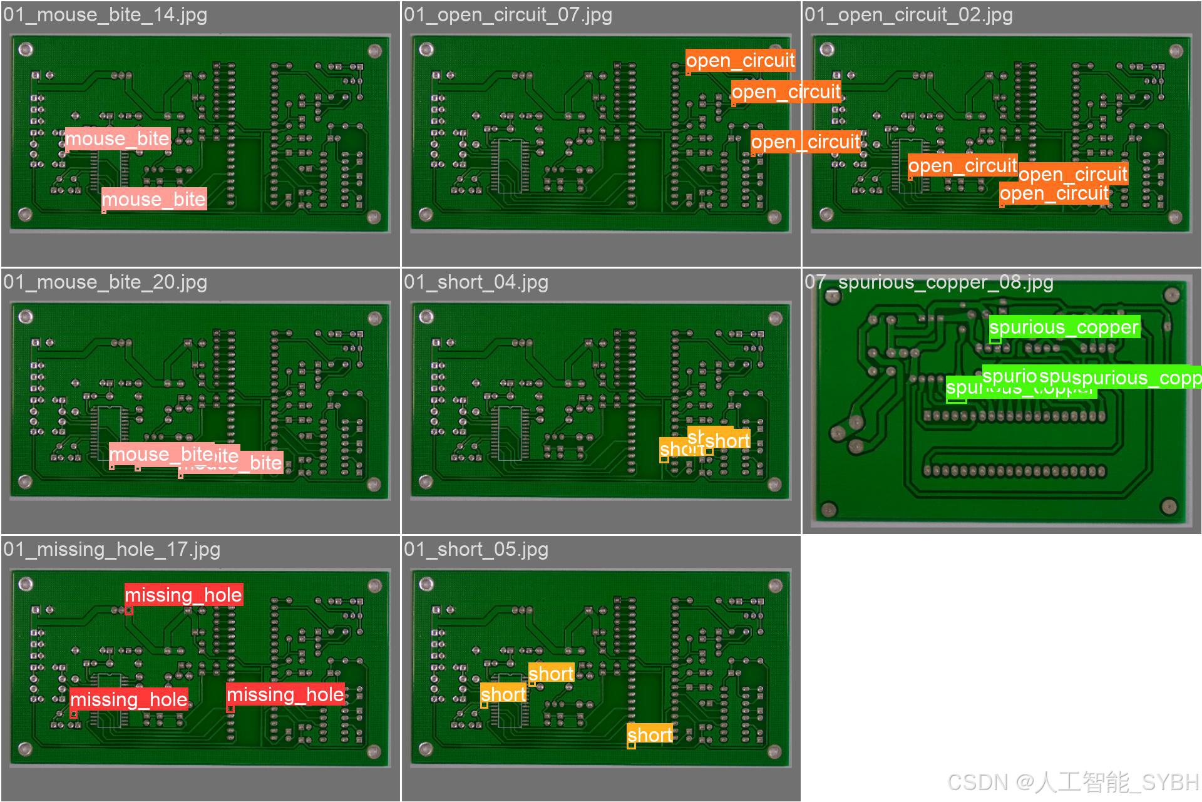Click the 01_open_circuit_07.jpg filename caption

pyautogui.click(x=508, y=14)
